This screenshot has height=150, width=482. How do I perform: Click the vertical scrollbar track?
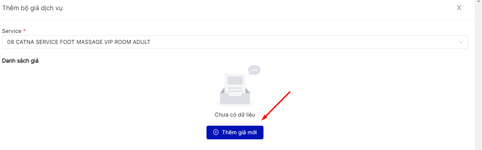point(479,78)
